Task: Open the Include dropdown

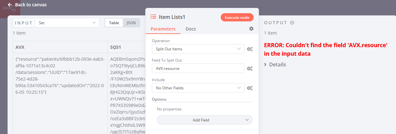Action: pyautogui.click(x=198, y=88)
